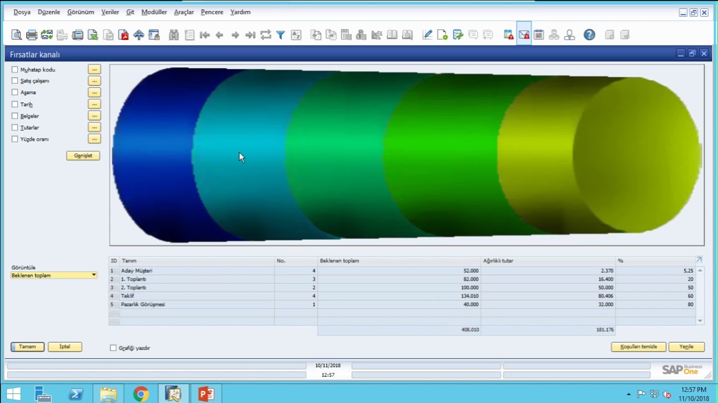Open the Veriler menu
Viewport: 718px width, 403px height.
[x=110, y=12]
